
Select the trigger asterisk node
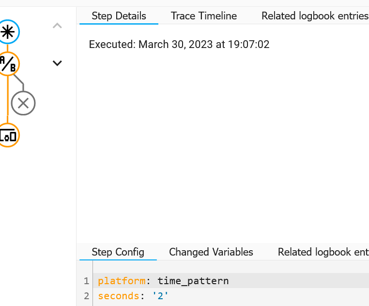pyautogui.click(x=8, y=32)
